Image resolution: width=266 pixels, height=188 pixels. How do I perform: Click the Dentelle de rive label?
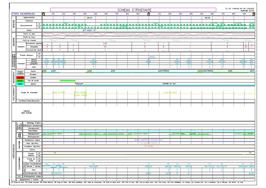[169, 83]
